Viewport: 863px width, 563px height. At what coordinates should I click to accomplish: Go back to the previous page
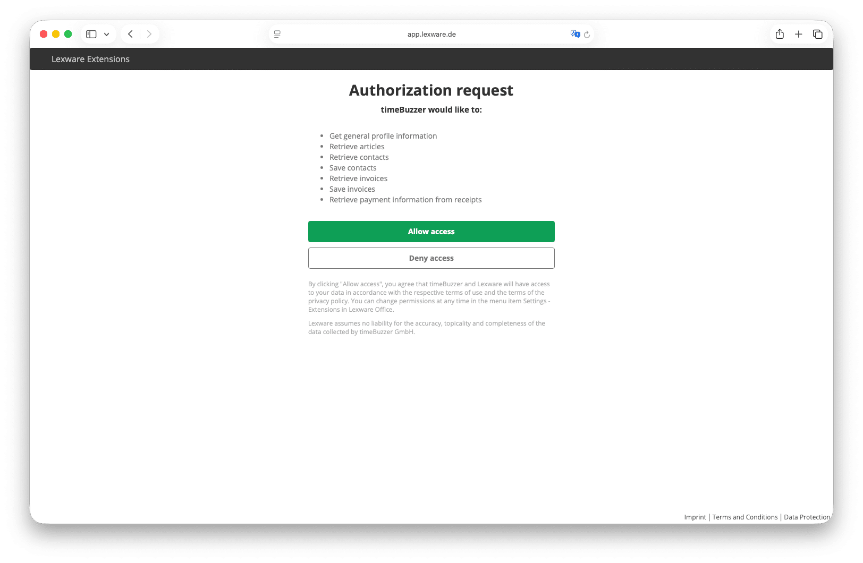point(130,34)
